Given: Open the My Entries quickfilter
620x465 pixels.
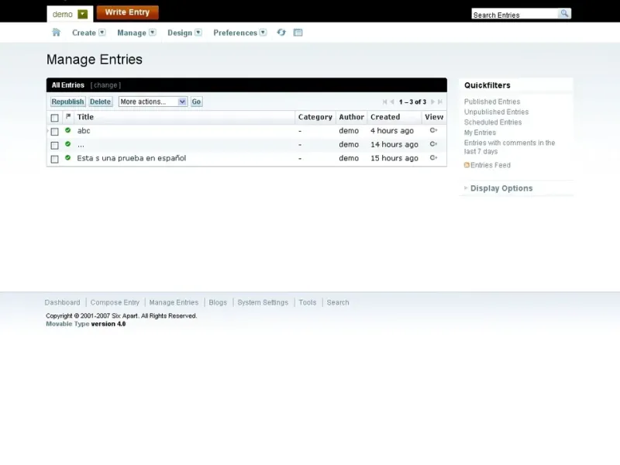Looking at the screenshot, I should point(480,133).
